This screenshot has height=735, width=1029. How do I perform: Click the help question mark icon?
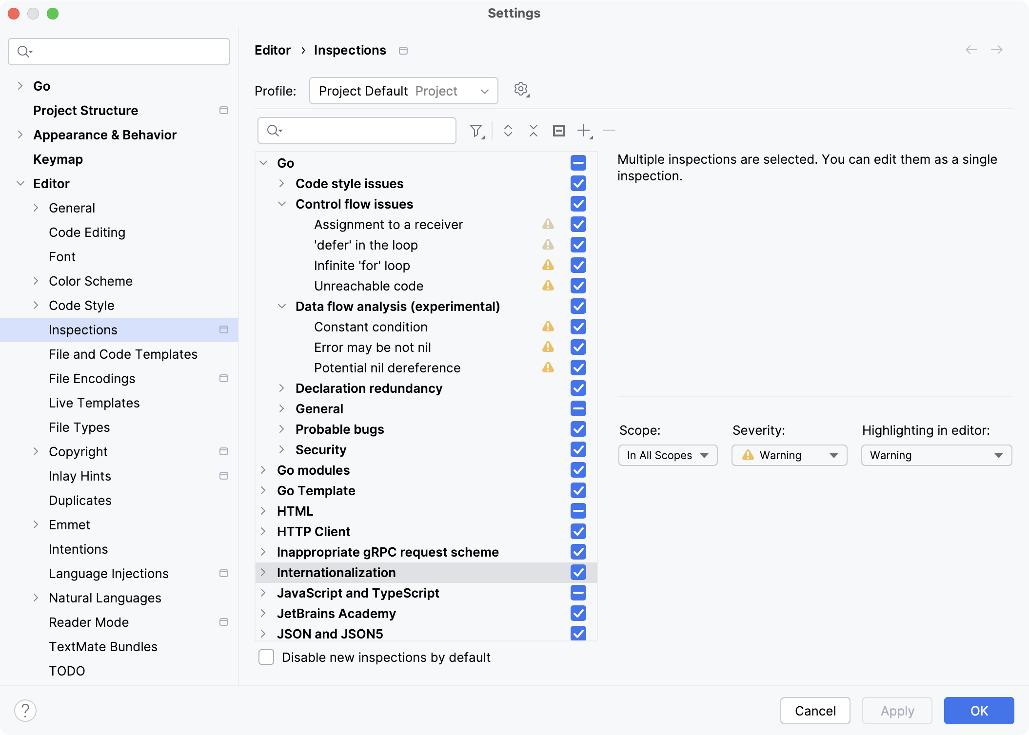25,711
